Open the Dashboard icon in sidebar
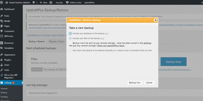The width and height of the screenshot is (203, 101). coord(2,9)
